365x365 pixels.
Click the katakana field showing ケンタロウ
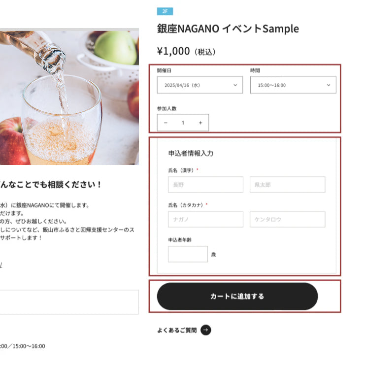click(x=287, y=219)
